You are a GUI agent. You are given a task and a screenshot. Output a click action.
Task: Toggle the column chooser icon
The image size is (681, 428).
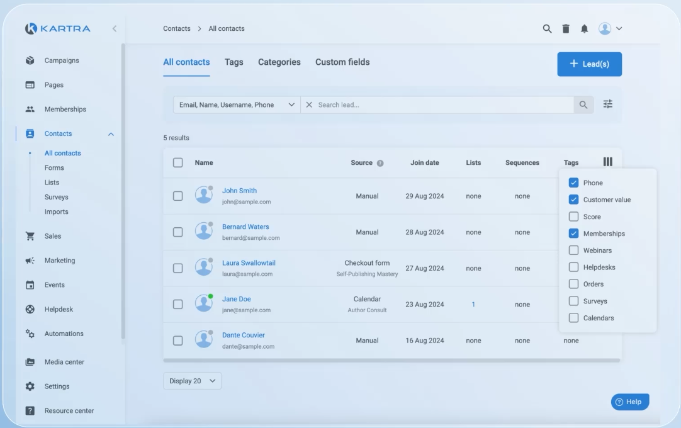(x=607, y=162)
